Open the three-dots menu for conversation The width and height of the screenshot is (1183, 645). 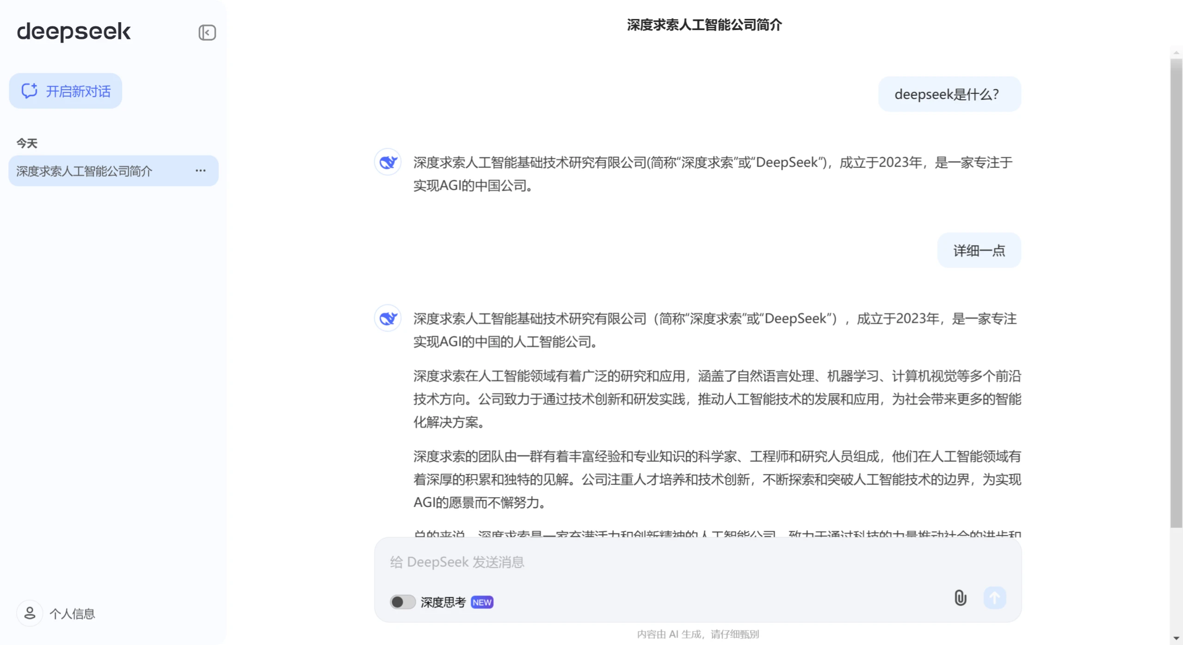tap(200, 171)
